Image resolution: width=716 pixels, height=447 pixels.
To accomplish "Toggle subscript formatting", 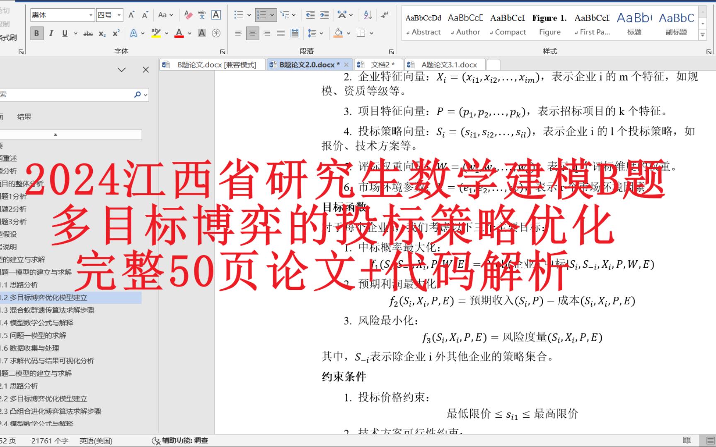I will point(102,34).
